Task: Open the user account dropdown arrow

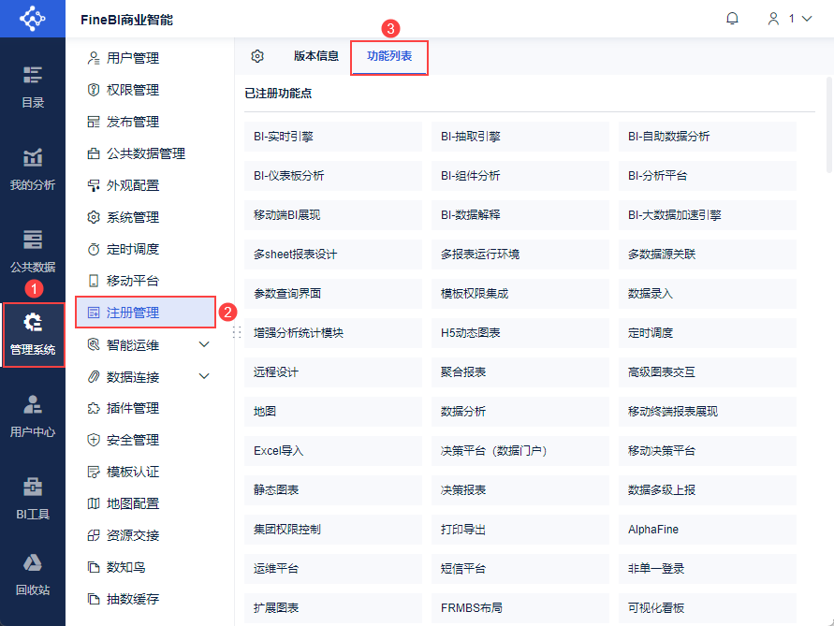Action: 807,19
